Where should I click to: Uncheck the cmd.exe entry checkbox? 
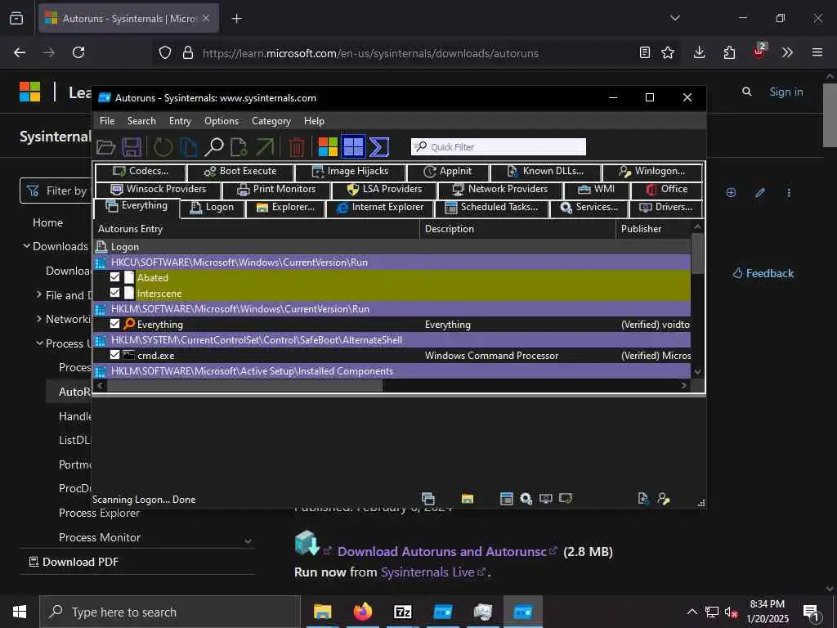[114, 355]
